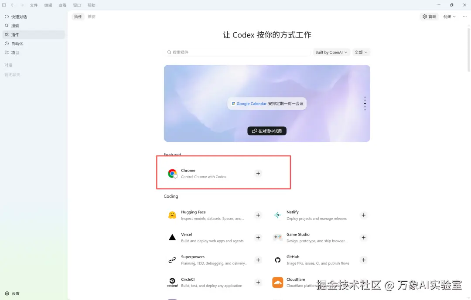Click the Chrome plugin icon

[x=172, y=173]
